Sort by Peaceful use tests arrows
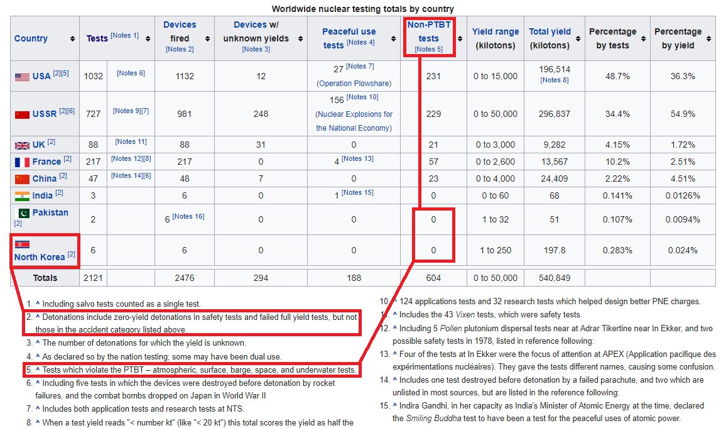Viewport: 726px width, 428px height. [x=394, y=39]
